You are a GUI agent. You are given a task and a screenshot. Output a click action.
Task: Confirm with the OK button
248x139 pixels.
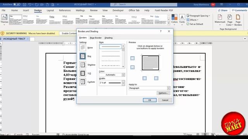pyautogui.click(x=150, y=100)
